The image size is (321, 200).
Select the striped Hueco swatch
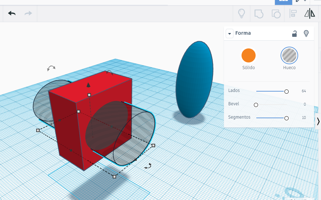coord(289,55)
